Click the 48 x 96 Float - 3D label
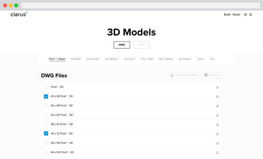The height and width of the screenshot is (159, 263). [x=62, y=143]
